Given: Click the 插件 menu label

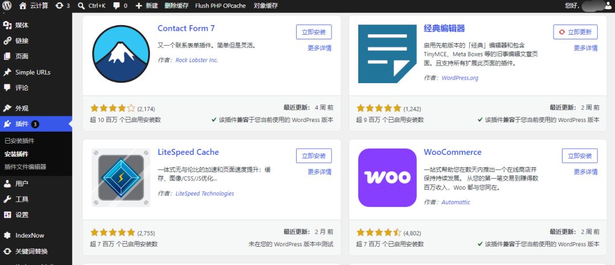Looking at the screenshot, I should click(x=22, y=124).
